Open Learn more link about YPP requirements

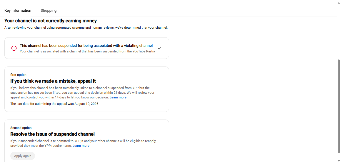click(x=81, y=146)
